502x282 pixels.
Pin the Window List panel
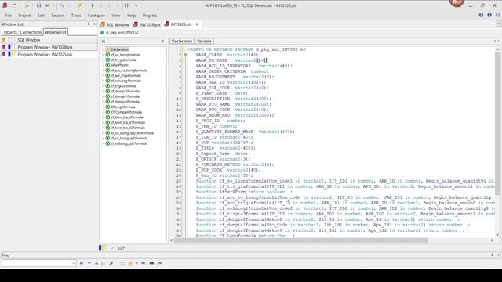click(89, 24)
